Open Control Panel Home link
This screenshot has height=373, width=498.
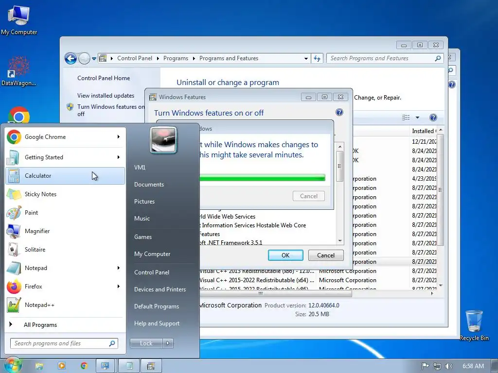pos(104,78)
